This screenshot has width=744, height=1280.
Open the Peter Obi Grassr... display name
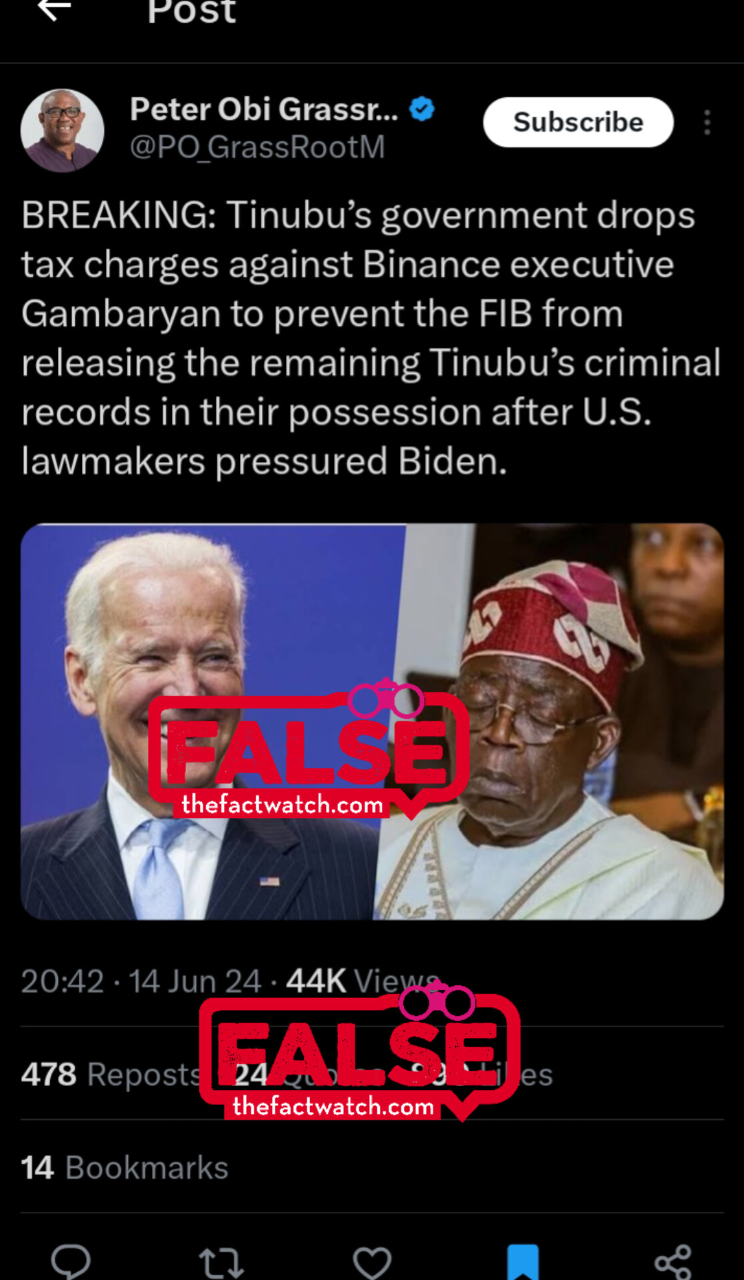(x=264, y=109)
